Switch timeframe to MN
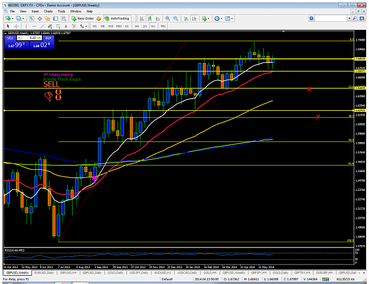 coord(163,27)
